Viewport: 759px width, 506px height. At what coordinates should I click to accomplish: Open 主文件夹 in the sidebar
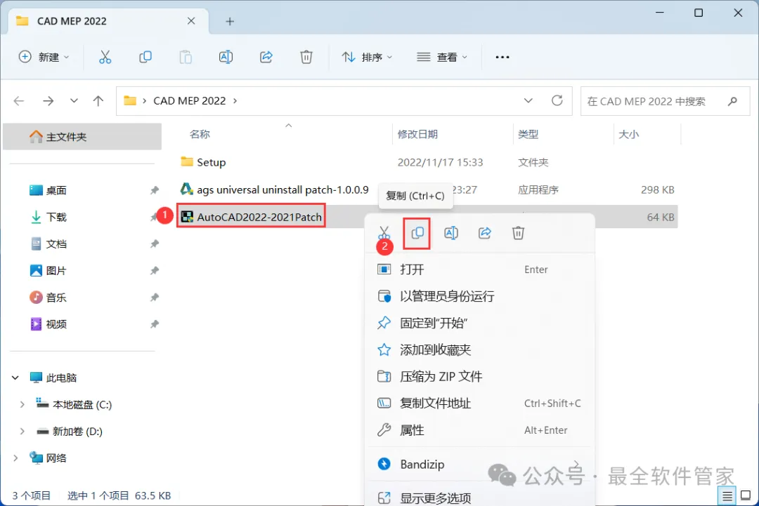[x=82, y=137]
